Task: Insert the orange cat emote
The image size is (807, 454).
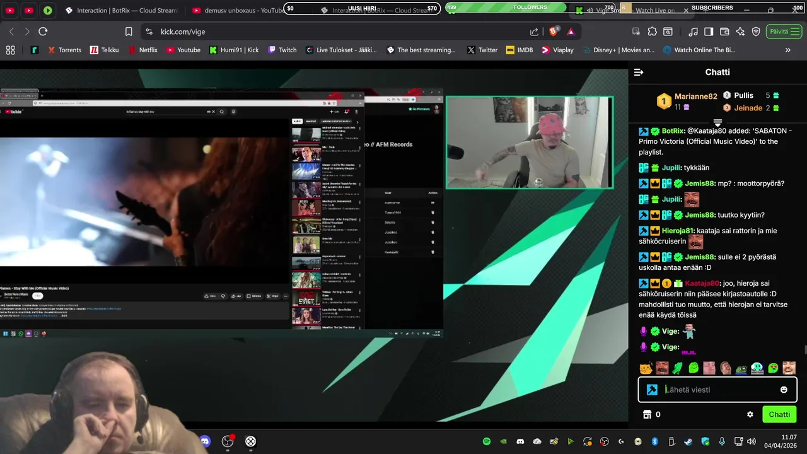Action: [x=646, y=368]
